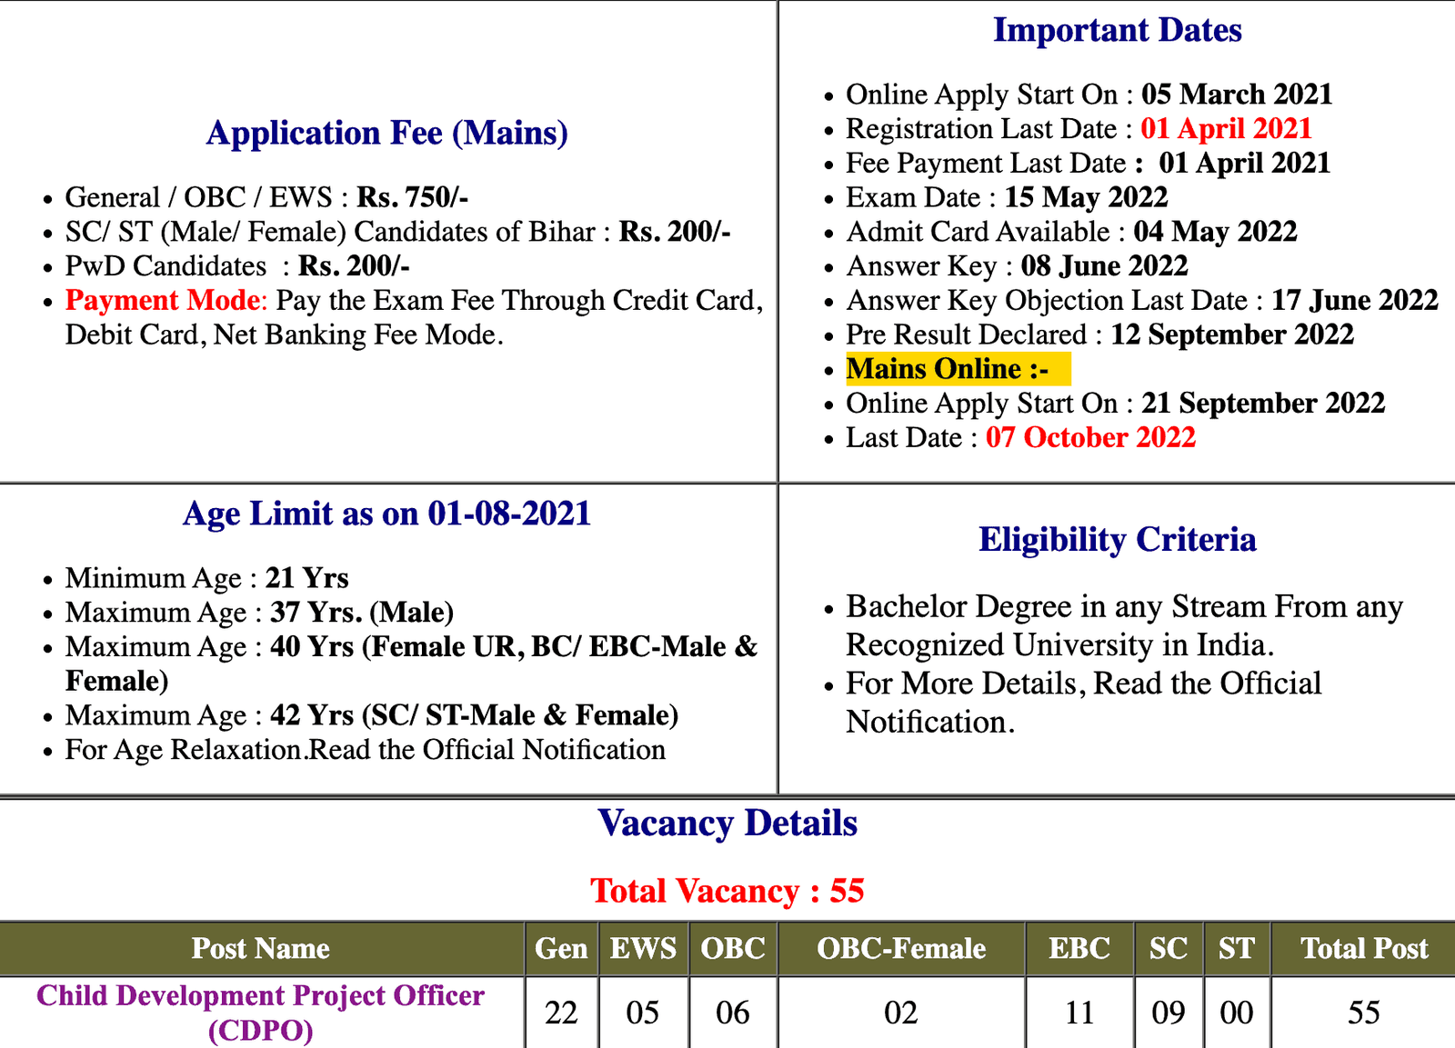1455x1048 pixels.
Task: Click the Age Limit as on 01-08-2021 heading
Action: coord(387,514)
